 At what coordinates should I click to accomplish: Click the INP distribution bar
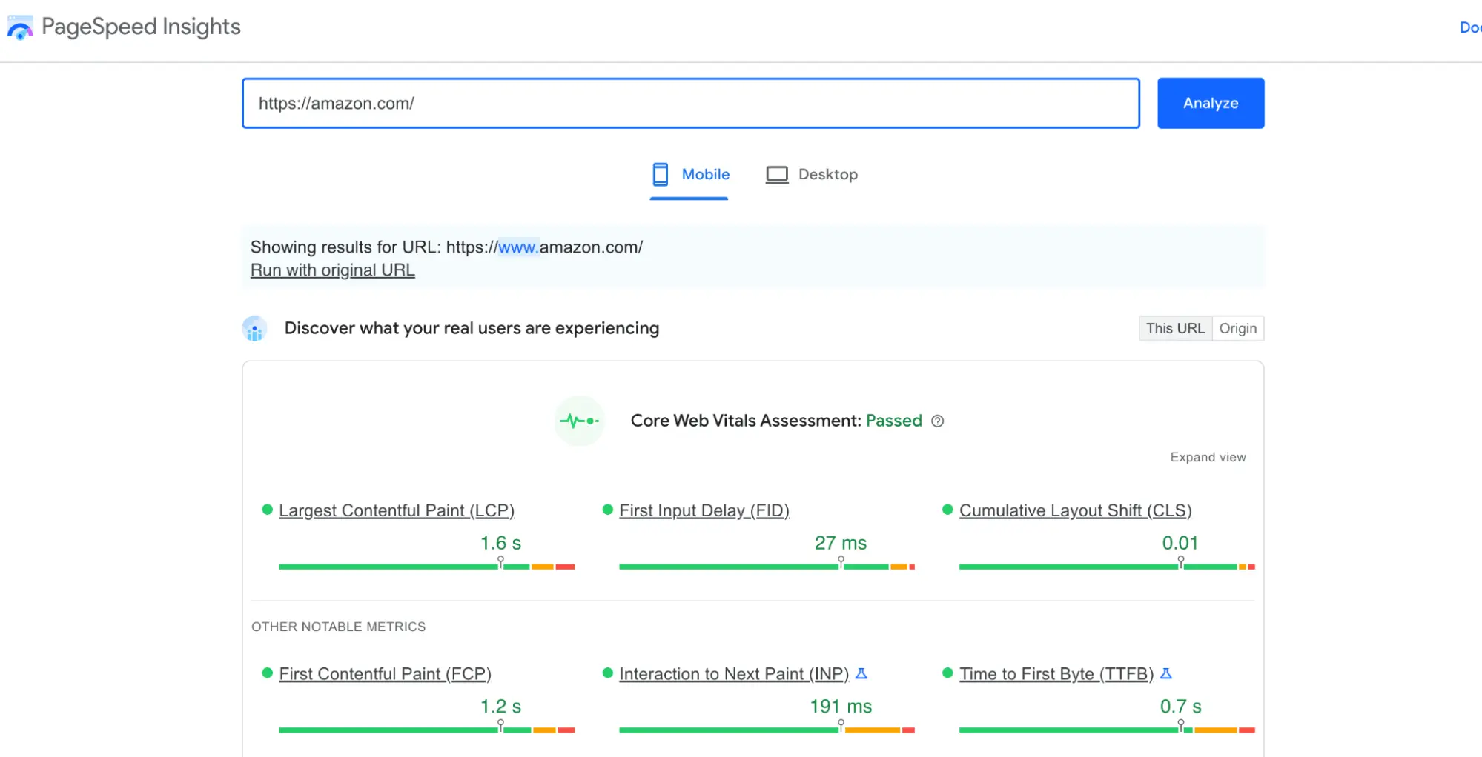click(x=767, y=730)
